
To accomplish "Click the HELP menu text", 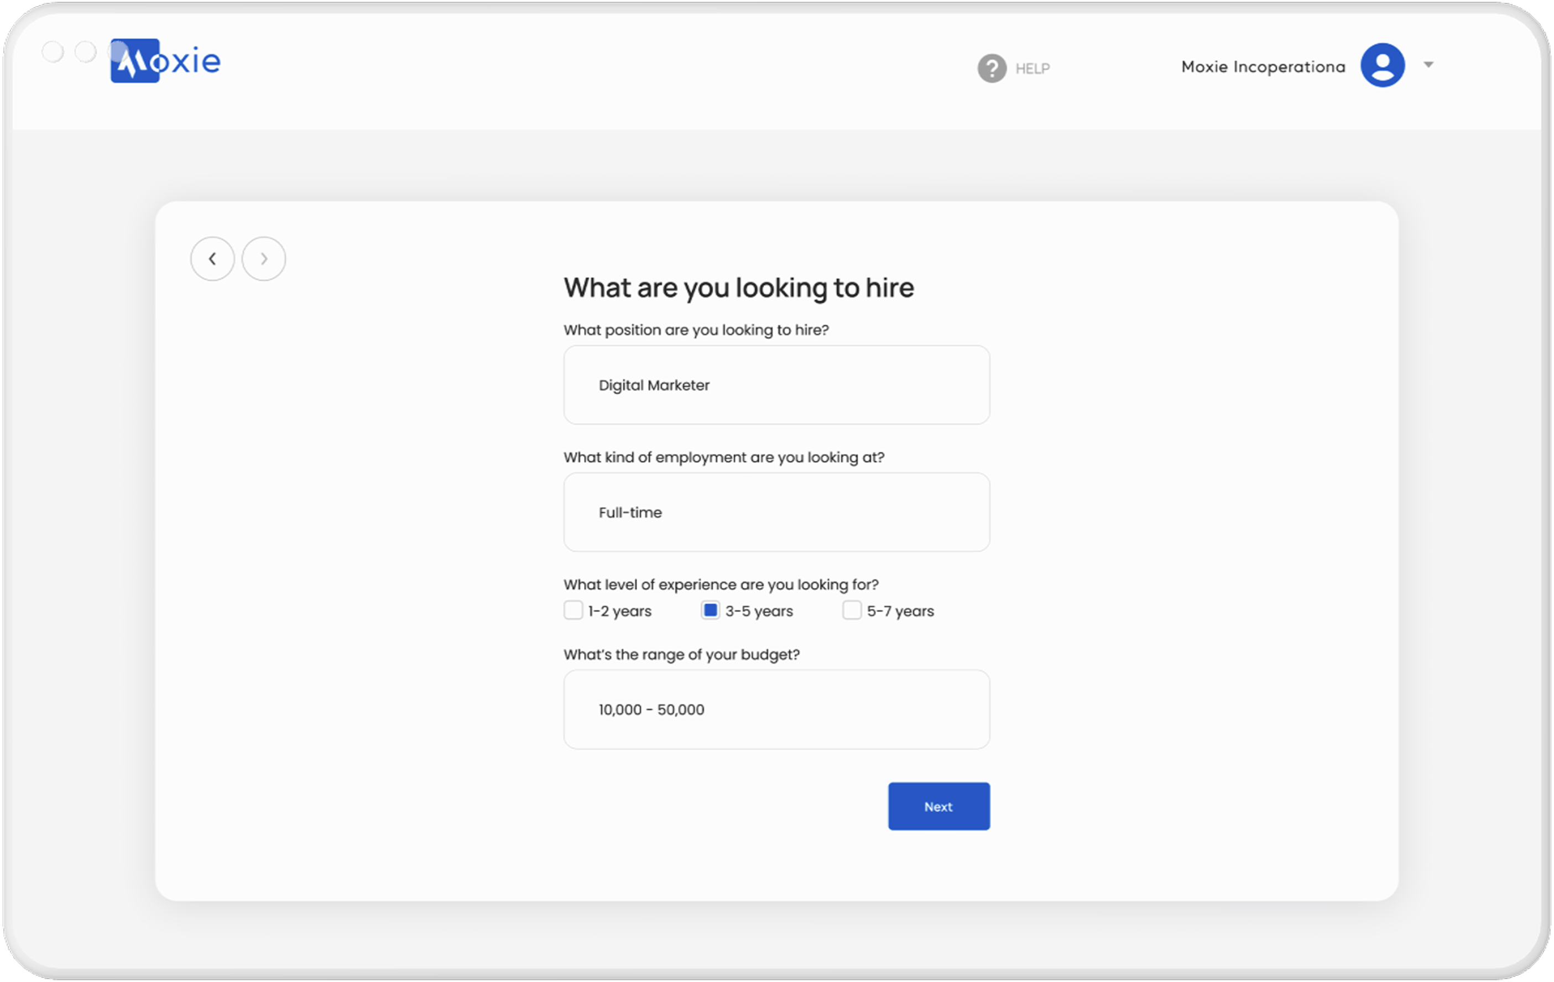I will (x=1032, y=69).
